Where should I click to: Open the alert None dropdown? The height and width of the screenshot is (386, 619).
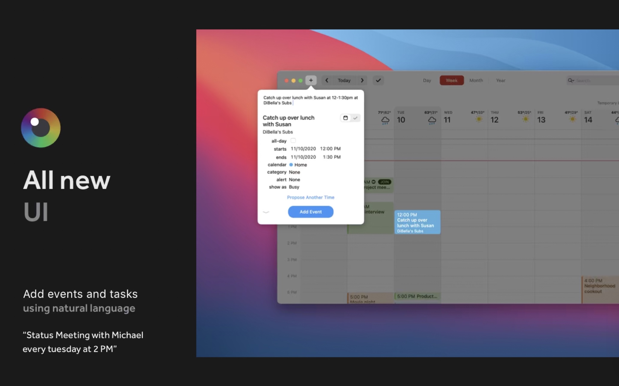[294, 180]
